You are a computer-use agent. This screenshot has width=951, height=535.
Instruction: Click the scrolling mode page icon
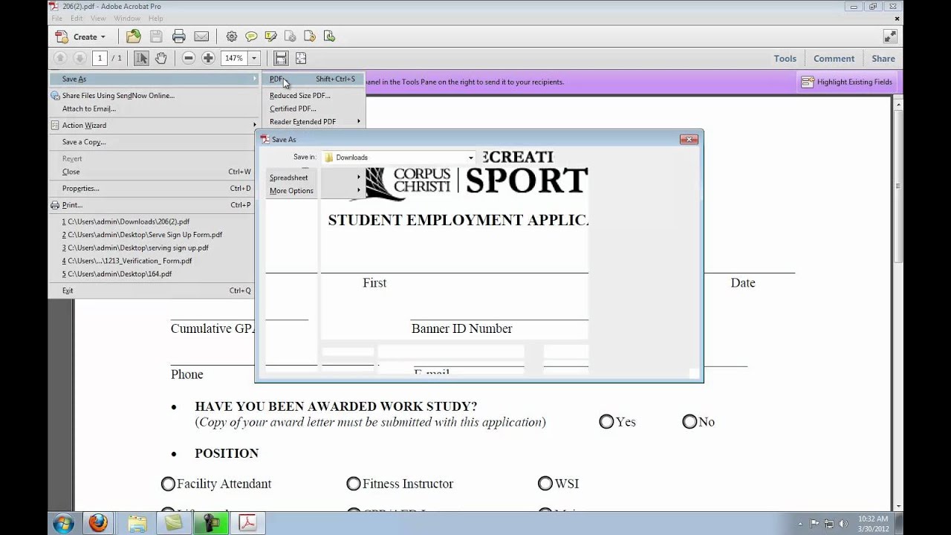point(281,58)
